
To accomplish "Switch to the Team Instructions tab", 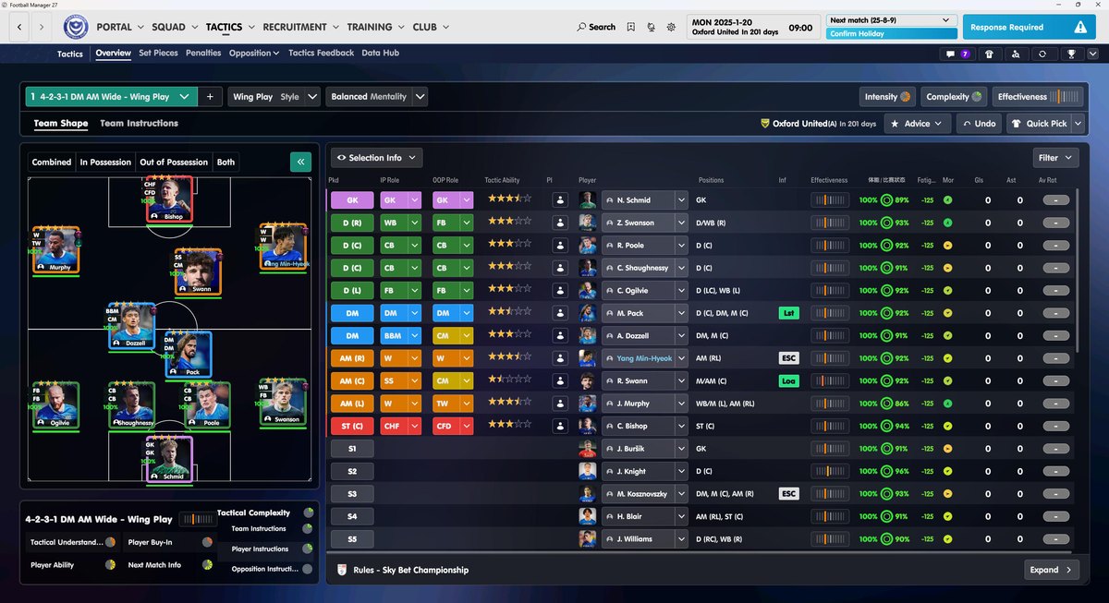I will click(x=139, y=123).
